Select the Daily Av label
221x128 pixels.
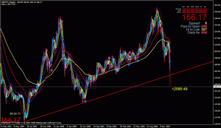click(194, 32)
